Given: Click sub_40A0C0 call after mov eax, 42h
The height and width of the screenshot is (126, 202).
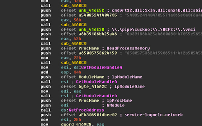Looking at the screenshot, I should pos(74,44).
